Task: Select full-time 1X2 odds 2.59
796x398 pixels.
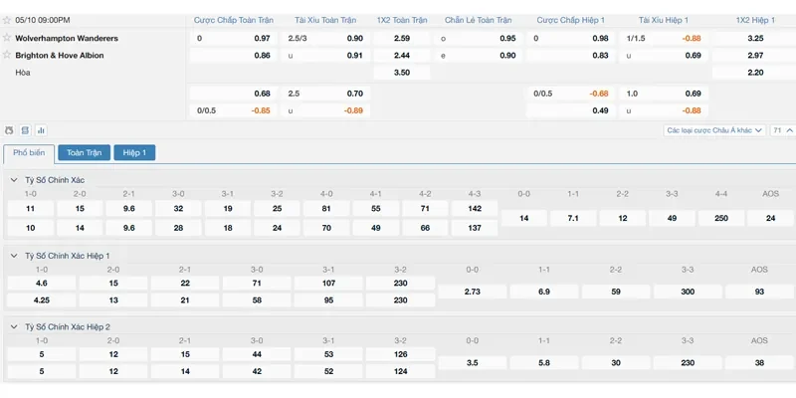Action: [402, 38]
